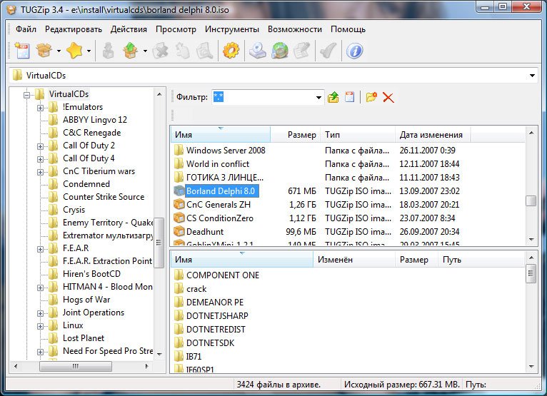The height and width of the screenshot is (396, 547).
Task: Click the green globe toolbar icon
Action: click(280, 51)
